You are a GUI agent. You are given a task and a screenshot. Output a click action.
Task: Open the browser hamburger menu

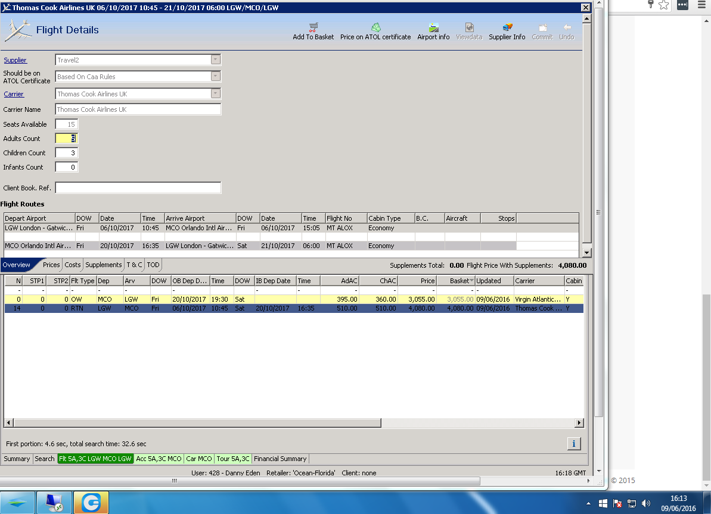[x=701, y=5]
